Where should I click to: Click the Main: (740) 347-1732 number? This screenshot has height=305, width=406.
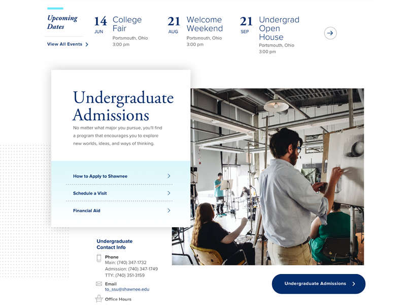click(x=125, y=262)
